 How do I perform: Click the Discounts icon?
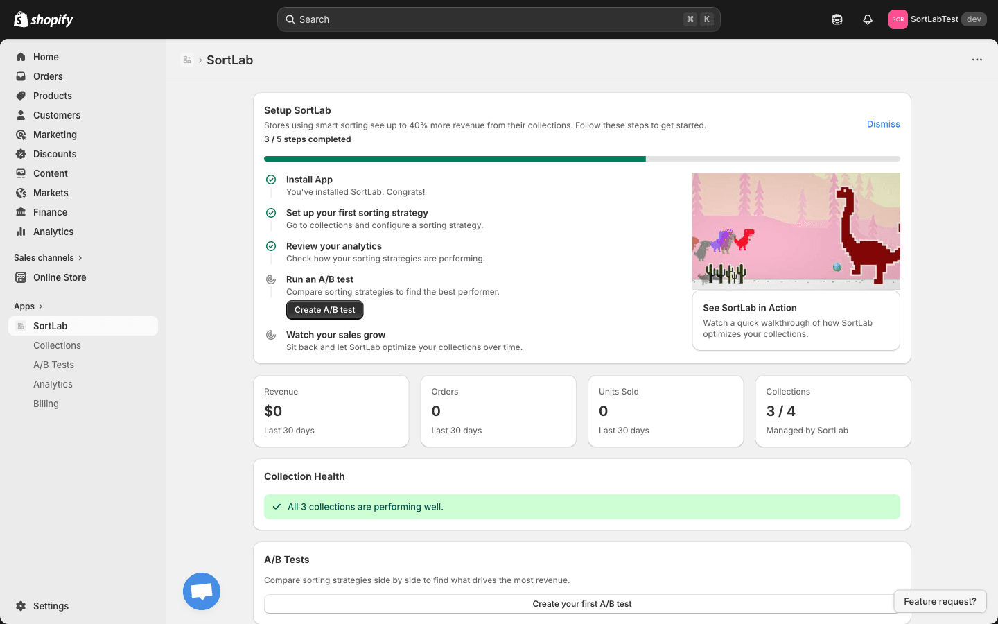21,154
